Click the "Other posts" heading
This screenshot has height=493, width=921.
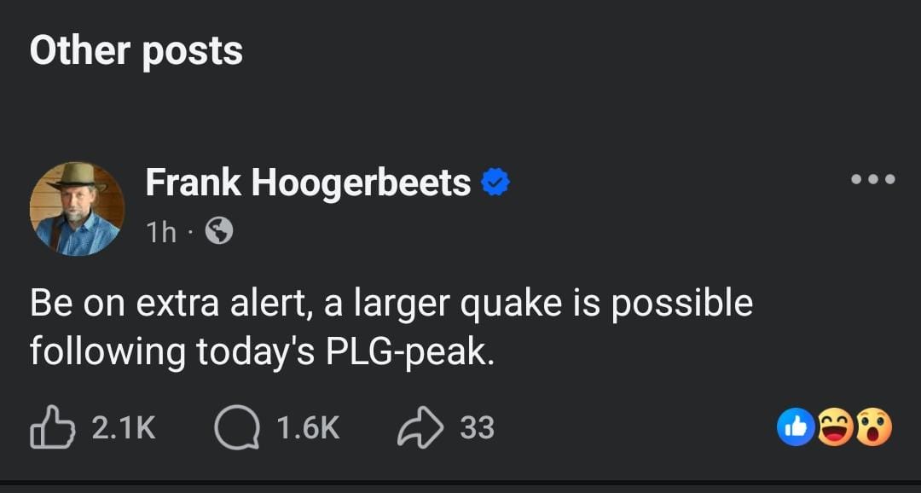[136, 50]
